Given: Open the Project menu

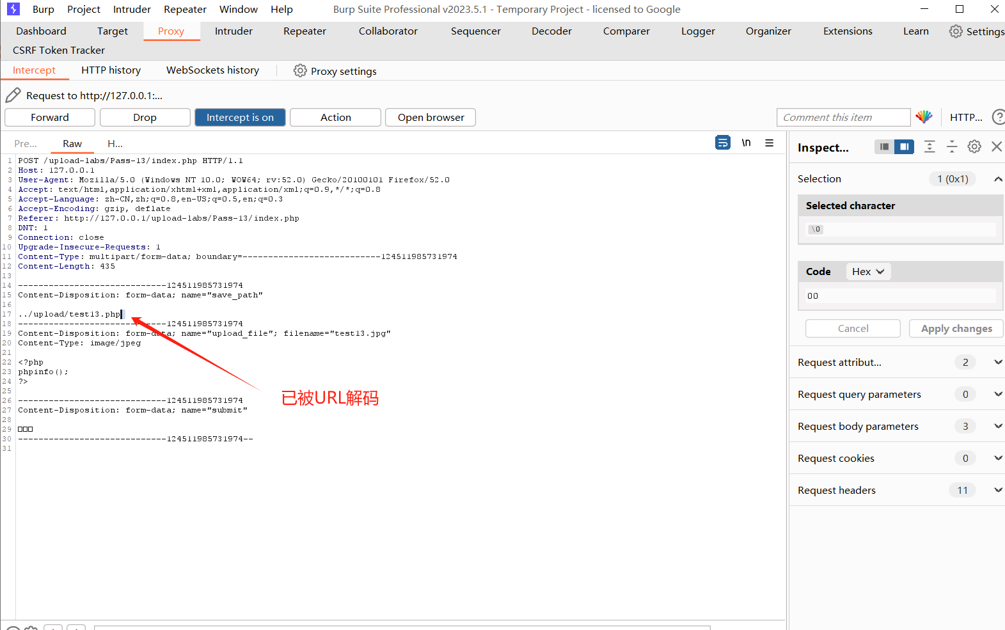Looking at the screenshot, I should click(x=84, y=10).
